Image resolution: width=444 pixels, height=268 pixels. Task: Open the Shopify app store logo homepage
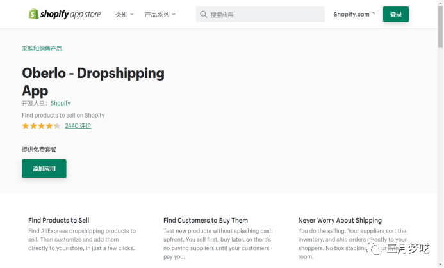[x=65, y=14]
